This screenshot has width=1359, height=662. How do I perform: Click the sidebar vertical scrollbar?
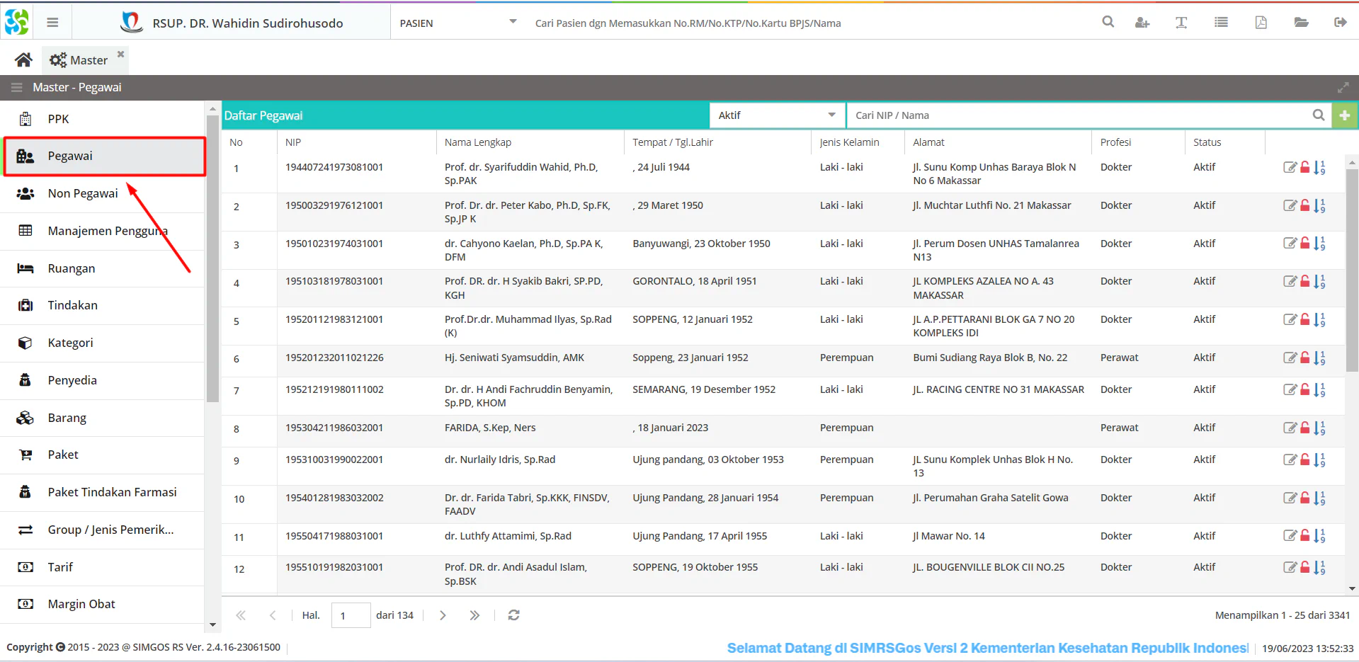click(x=212, y=259)
